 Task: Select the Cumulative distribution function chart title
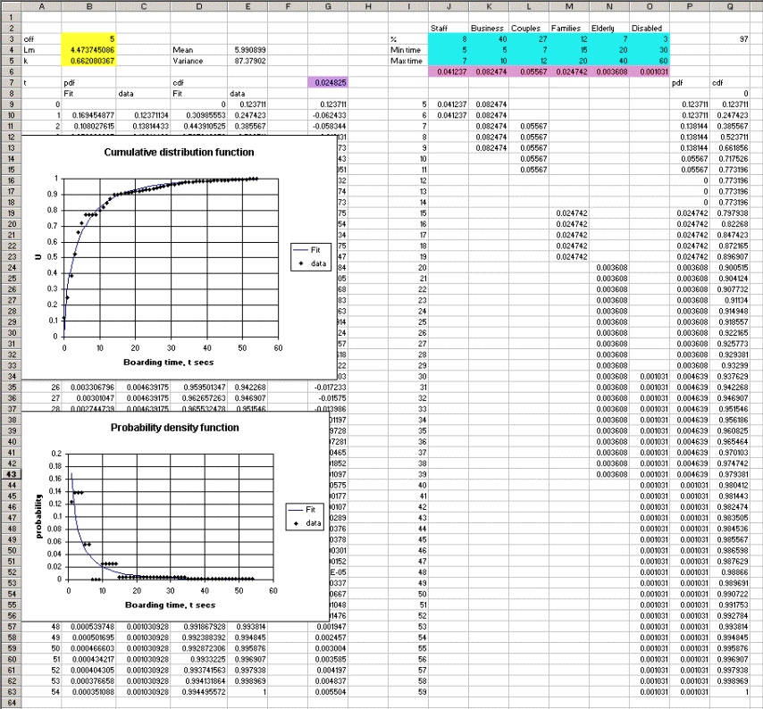tap(179, 152)
